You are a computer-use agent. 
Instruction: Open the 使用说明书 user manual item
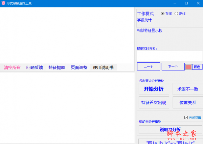pos(103,67)
